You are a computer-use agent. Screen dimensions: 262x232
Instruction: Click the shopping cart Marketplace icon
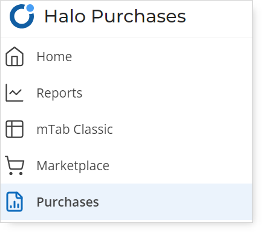click(15, 165)
